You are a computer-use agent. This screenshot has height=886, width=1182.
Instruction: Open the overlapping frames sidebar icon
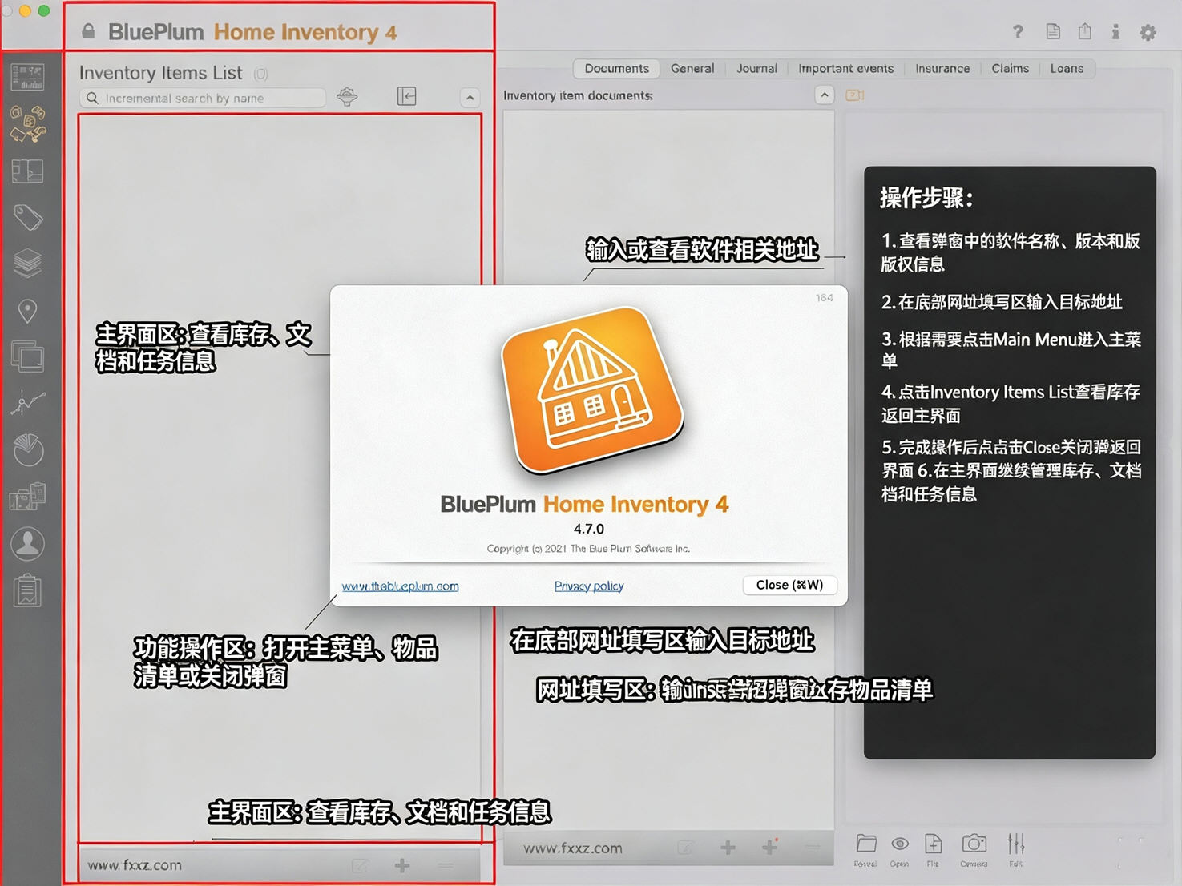click(27, 356)
